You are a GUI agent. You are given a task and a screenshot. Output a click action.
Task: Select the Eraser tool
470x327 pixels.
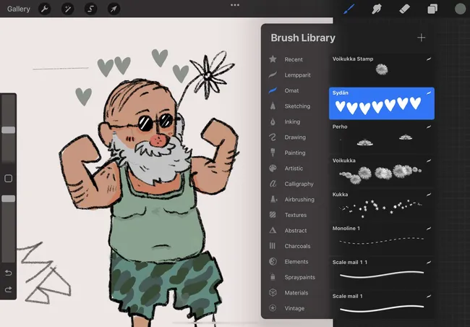(x=404, y=9)
